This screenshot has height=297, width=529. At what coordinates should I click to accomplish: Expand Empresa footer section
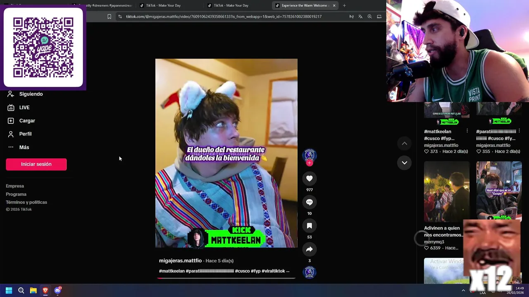tap(15, 186)
